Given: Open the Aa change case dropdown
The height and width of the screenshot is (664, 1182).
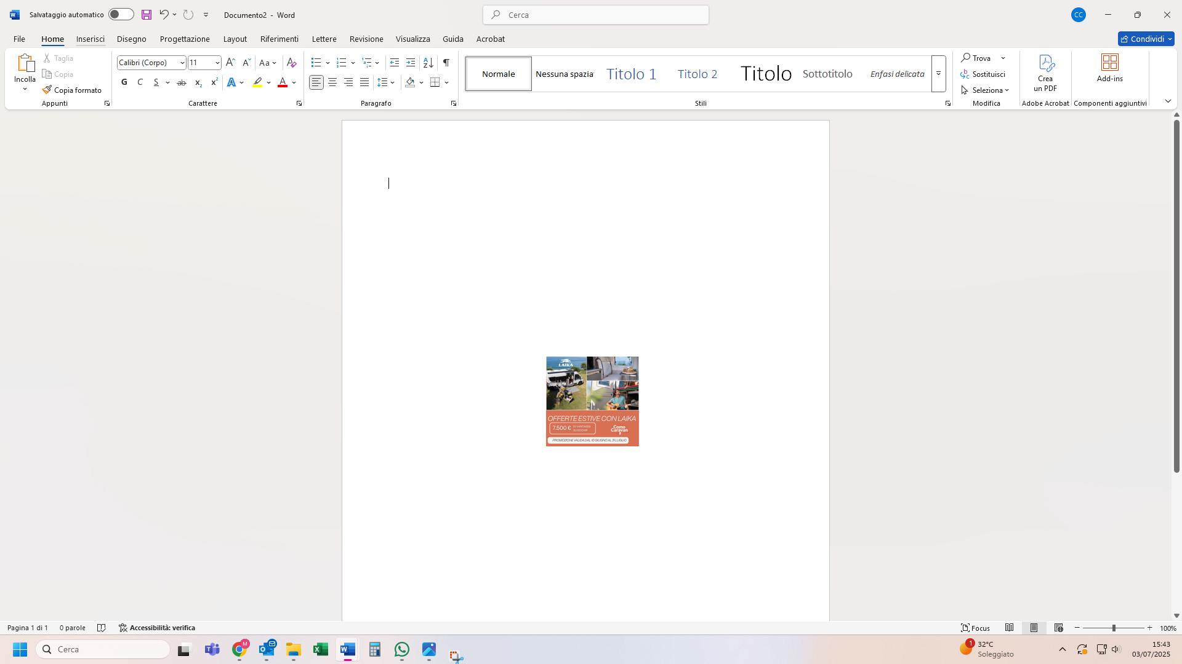Looking at the screenshot, I should 268,63.
